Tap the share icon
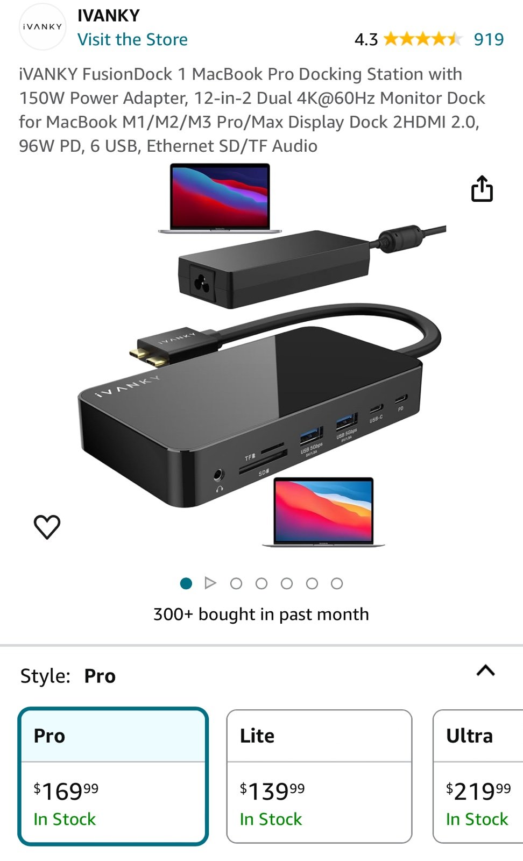523x861 pixels. (482, 189)
